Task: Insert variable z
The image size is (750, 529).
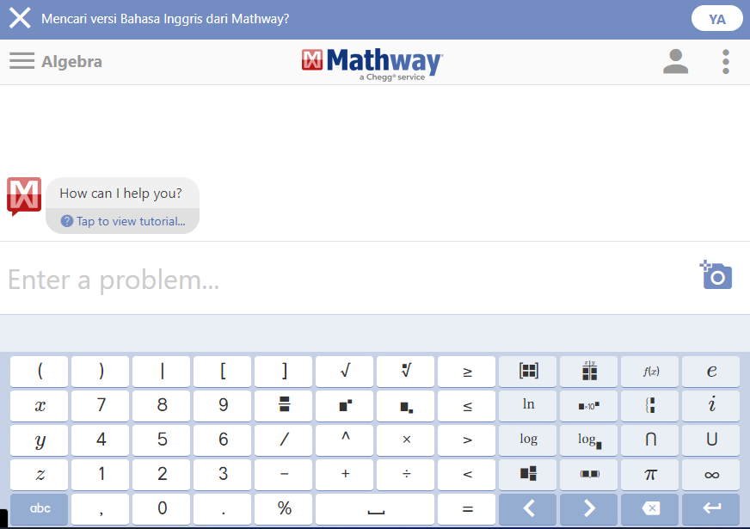Action: (40, 475)
